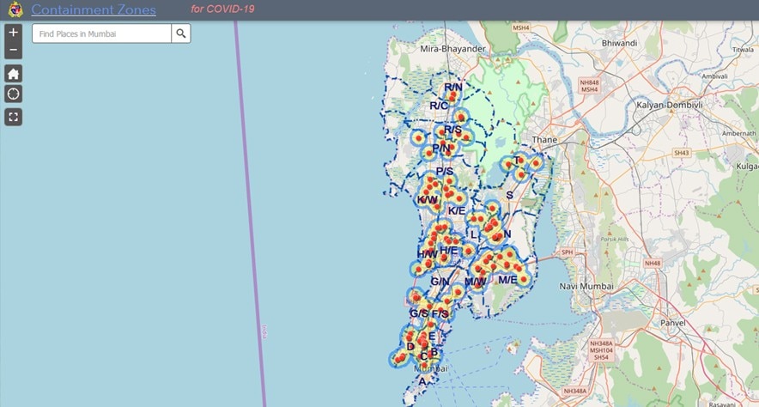Click the magnifier search button
The width and height of the screenshot is (759, 407).
181,33
